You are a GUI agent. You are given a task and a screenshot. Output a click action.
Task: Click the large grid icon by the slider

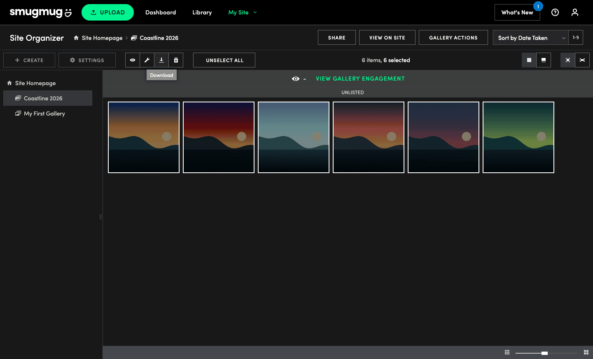586,352
